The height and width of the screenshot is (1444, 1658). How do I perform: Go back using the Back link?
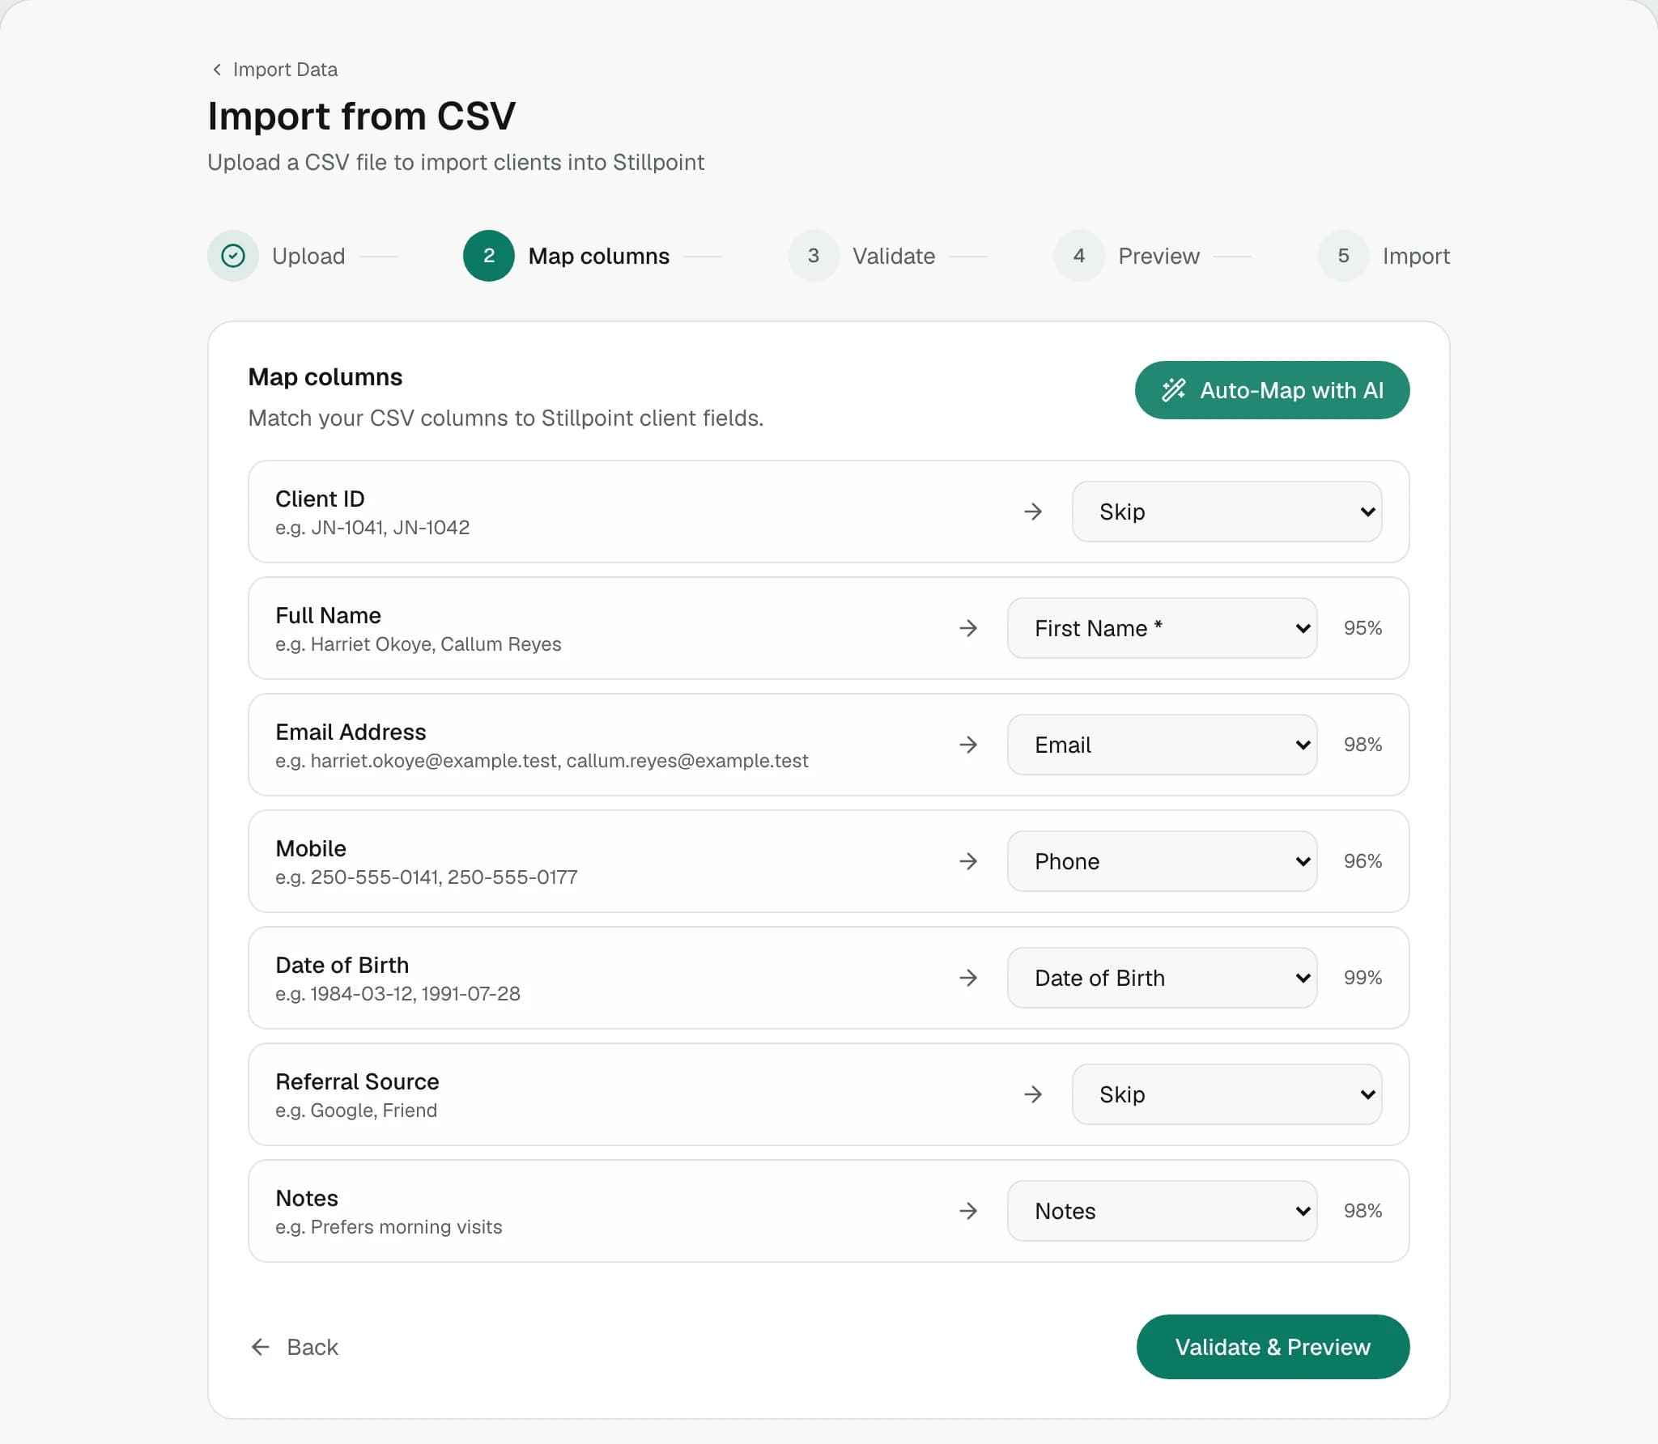295,1347
